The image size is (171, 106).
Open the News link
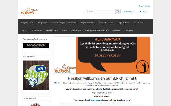141,6
